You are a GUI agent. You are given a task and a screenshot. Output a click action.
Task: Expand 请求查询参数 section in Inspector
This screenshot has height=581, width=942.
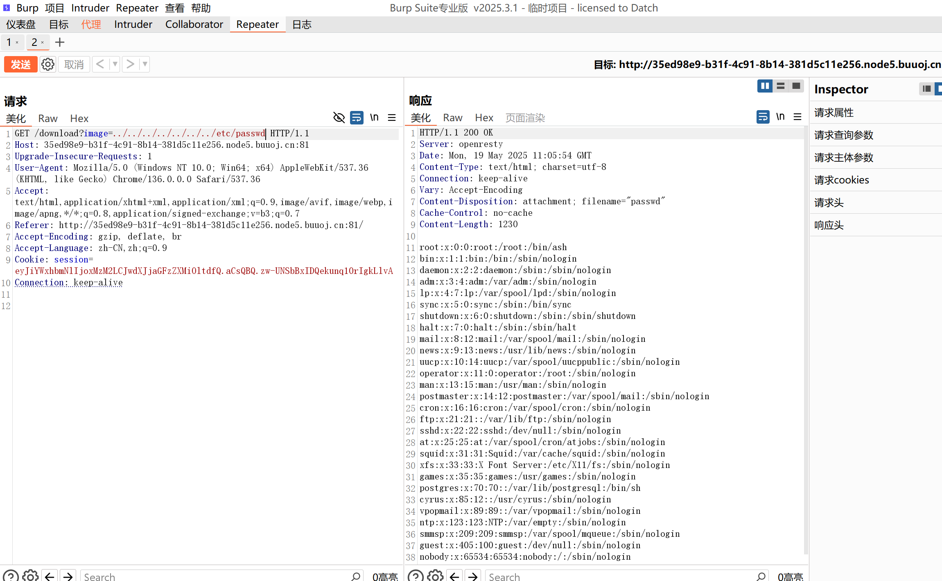[844, 135]
